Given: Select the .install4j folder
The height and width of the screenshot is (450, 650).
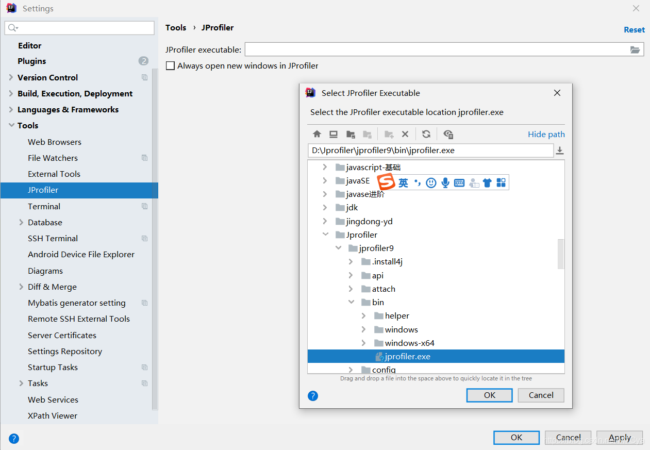Looking at the screenshot, I should 387,262.
